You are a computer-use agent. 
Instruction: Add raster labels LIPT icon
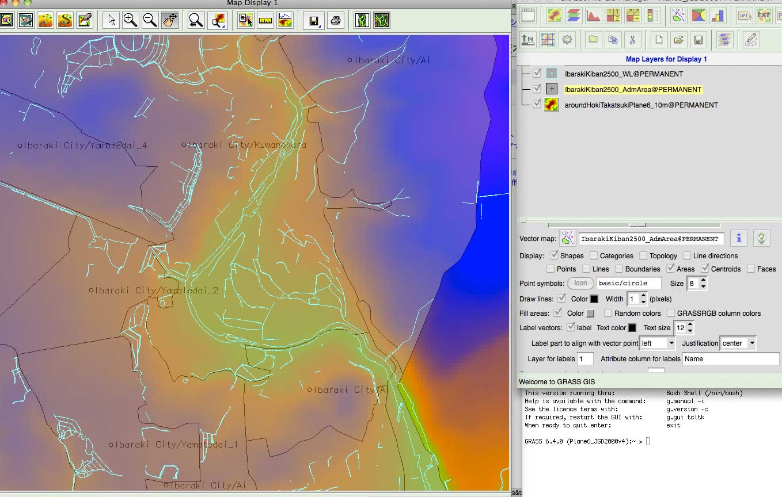coord(744,15)
